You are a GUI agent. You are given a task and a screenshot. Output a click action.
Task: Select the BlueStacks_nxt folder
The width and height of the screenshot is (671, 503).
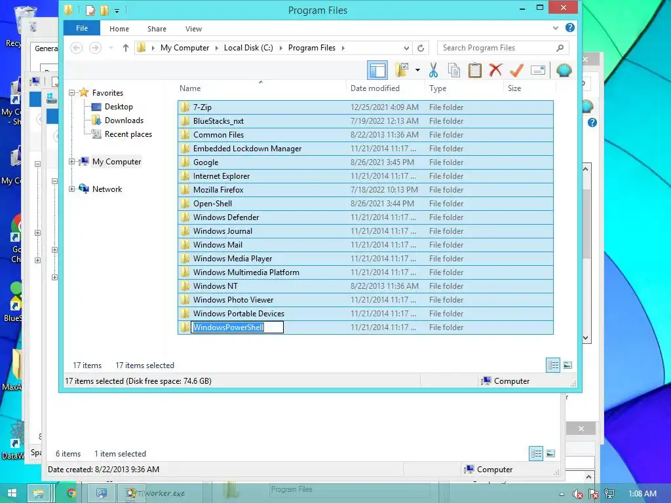coord(366,121)
